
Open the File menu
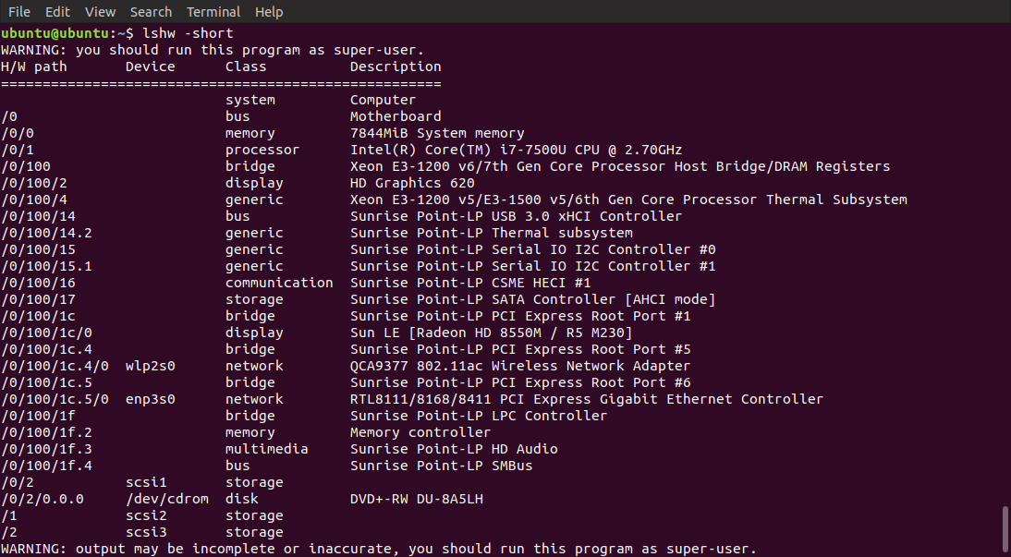[x=18, y=12]
